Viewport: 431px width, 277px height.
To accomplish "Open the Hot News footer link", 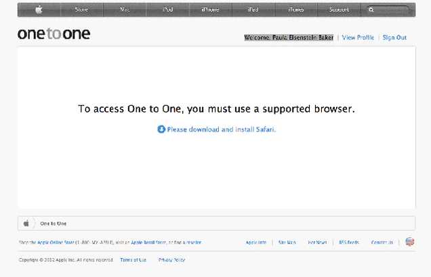I will point(317,242).
